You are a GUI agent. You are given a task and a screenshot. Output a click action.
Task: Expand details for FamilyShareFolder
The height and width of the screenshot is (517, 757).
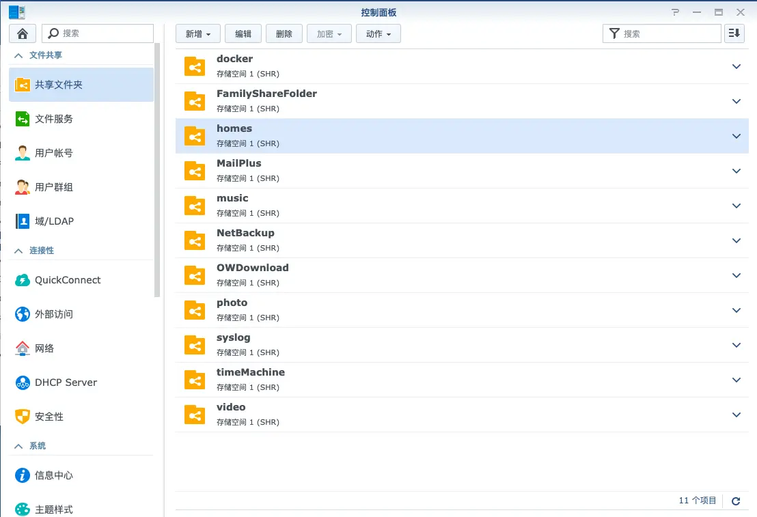click(x=737, y=101)
